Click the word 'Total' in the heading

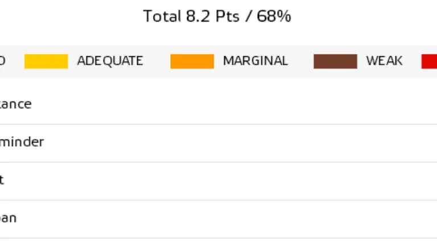(x=162, y=16)
